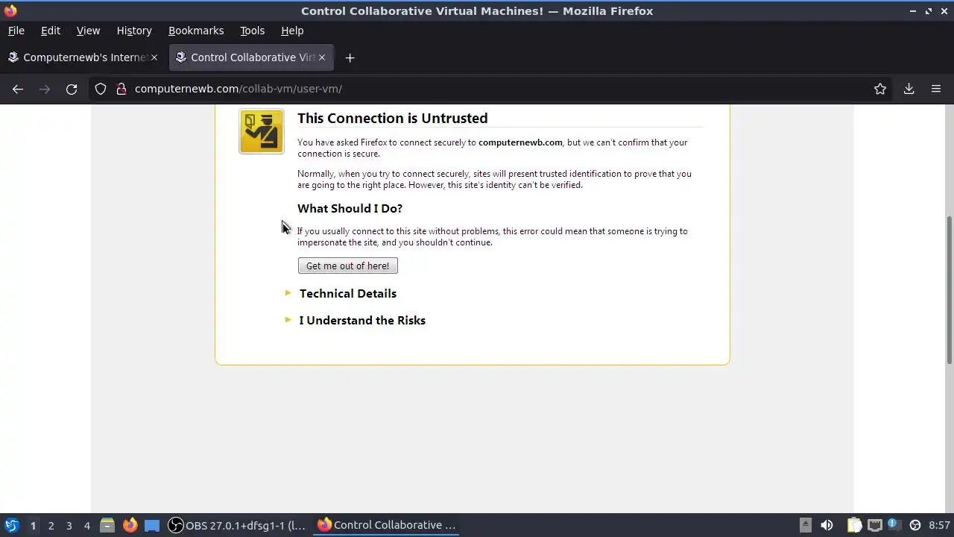Go back using the browser back arrow

pyautogui.click(x=18, y=89)
